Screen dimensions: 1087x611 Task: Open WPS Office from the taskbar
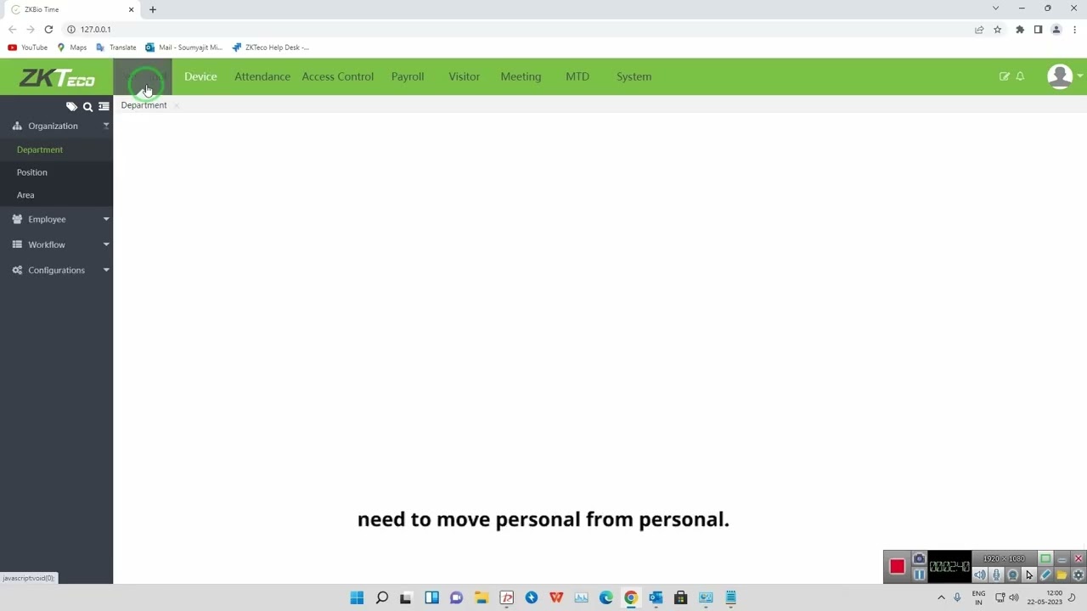(x=556, y=597)
